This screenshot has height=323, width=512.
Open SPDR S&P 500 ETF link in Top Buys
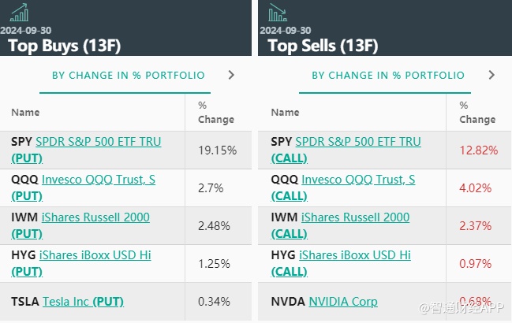(98, 142)
